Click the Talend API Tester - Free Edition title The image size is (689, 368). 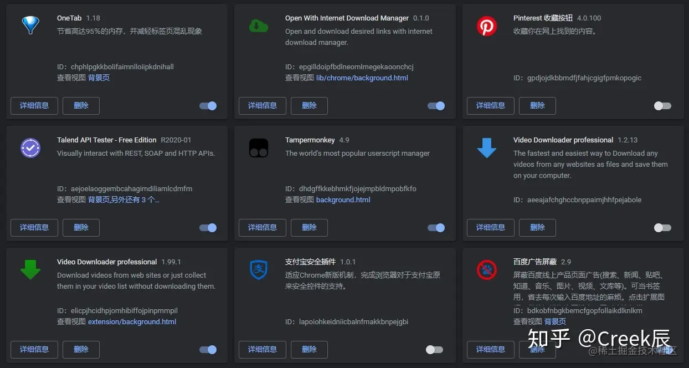[106, 140]
